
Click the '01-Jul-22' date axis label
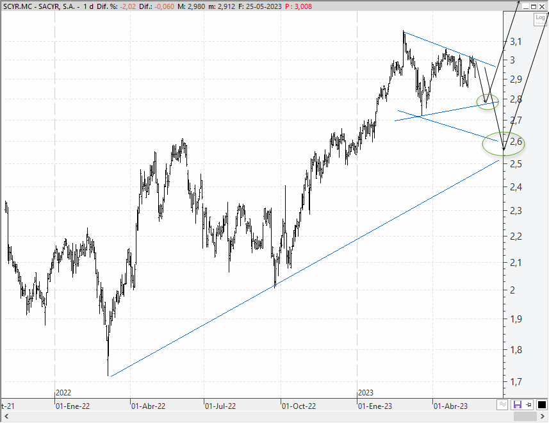point(220,406)
